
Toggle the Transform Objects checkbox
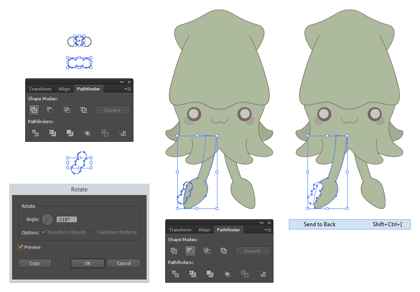[x=44, y=232]
